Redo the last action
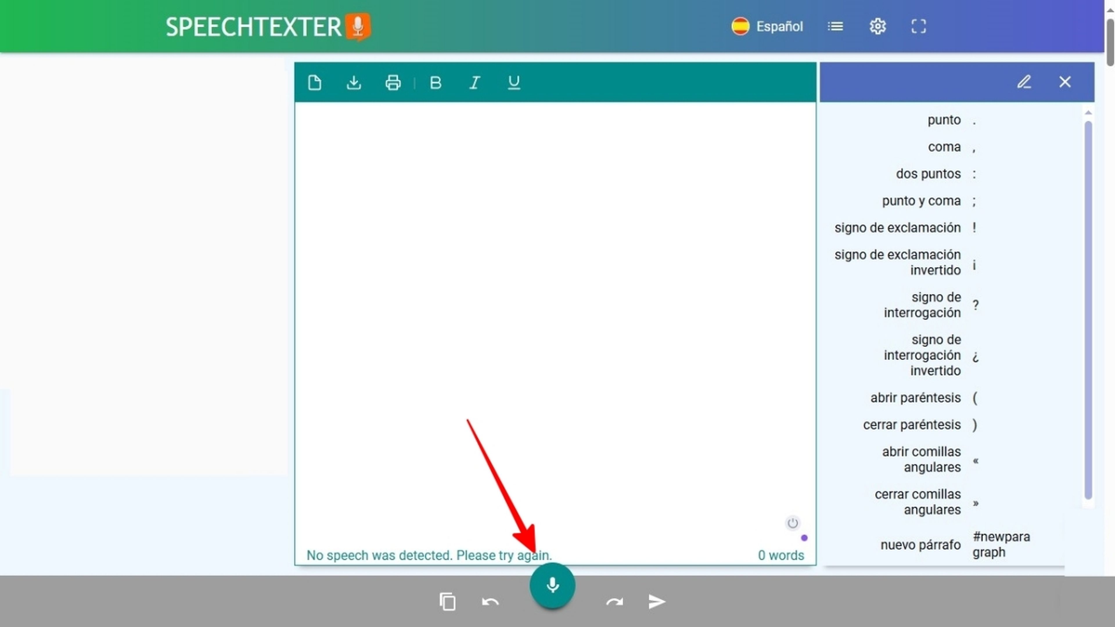 click(x=615, y=601)
